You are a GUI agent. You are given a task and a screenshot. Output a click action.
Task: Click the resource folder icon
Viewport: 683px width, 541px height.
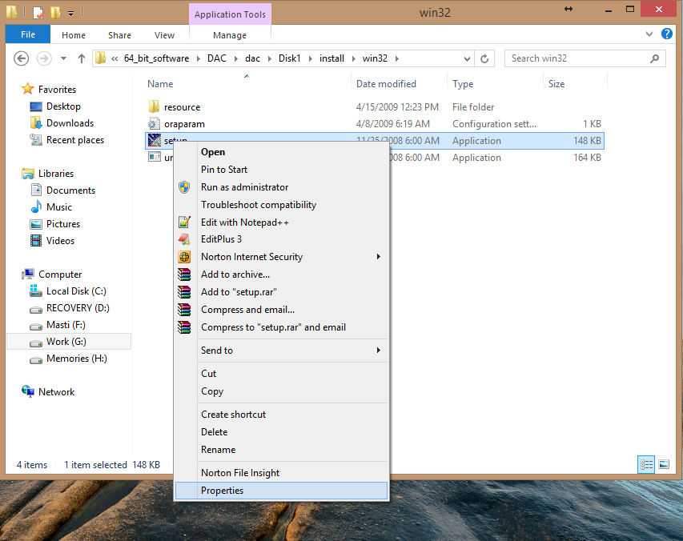point(155,106)
